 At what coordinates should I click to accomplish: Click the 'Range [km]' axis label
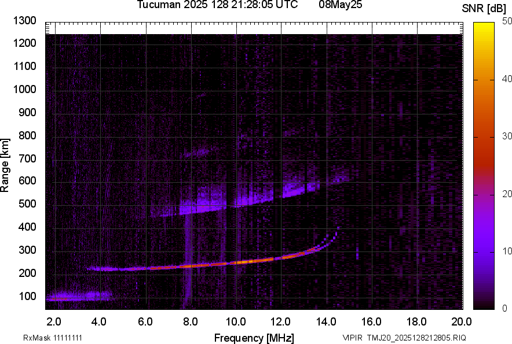coord(5,165)
